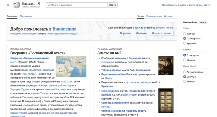Click the Войти login link
Viewport: 217px width, 117px height.
tap(207, 5)
